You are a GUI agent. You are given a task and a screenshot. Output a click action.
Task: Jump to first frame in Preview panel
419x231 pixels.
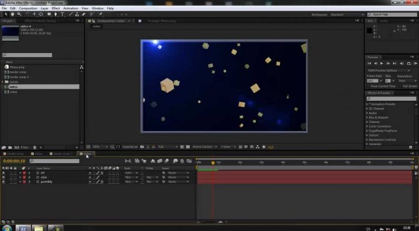[x=369, y=64]
